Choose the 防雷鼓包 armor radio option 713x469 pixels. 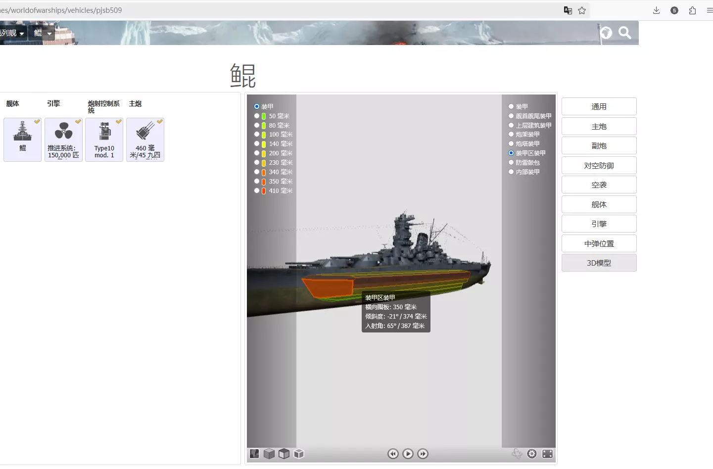coord(511,162)
